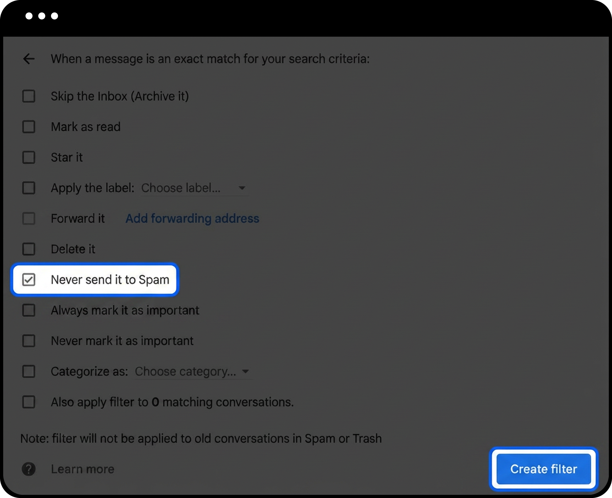The height and width of the screenshot is (498, 612).
Task: Enable the Categorize as checkbox
Action: pyautogui.click(x=29, y=371)
